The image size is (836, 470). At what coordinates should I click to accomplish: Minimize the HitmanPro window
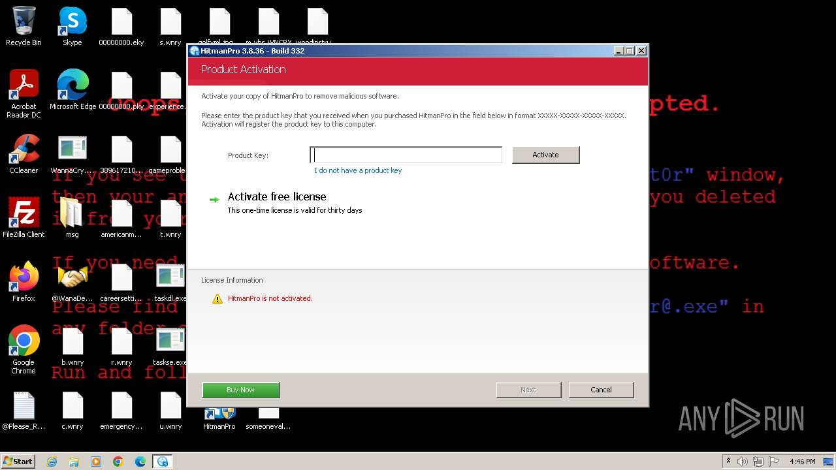[619, 51]
